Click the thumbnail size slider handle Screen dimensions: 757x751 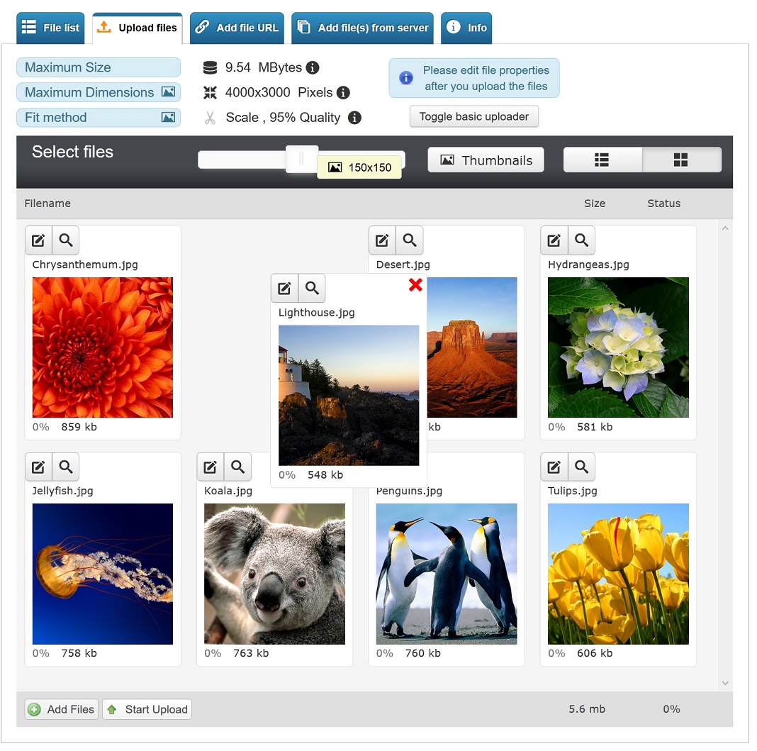coord(301,159)
